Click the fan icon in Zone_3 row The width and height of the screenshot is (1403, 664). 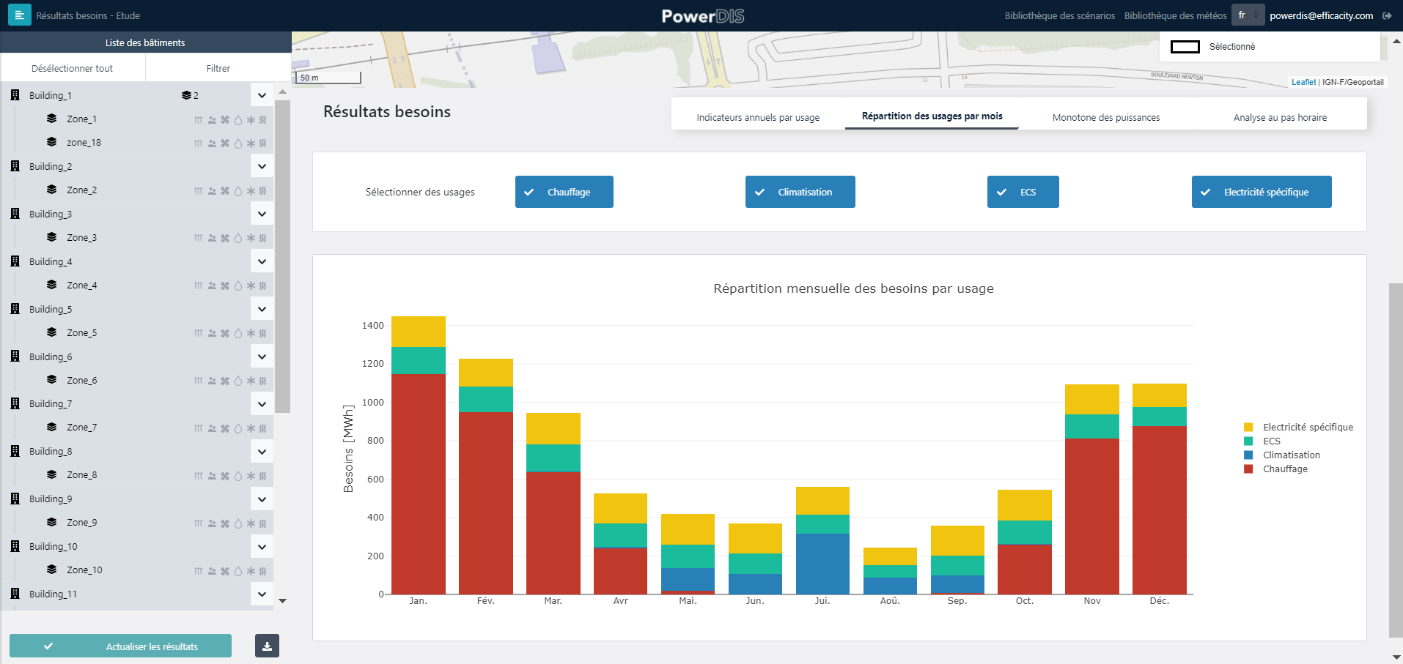pos(225,238)
